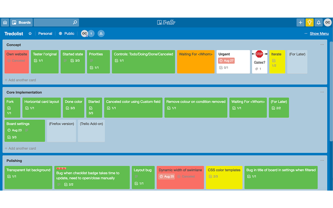Open the Trello logo in the header
Viewport: 333px width, 208px height.
coord(166,22)
